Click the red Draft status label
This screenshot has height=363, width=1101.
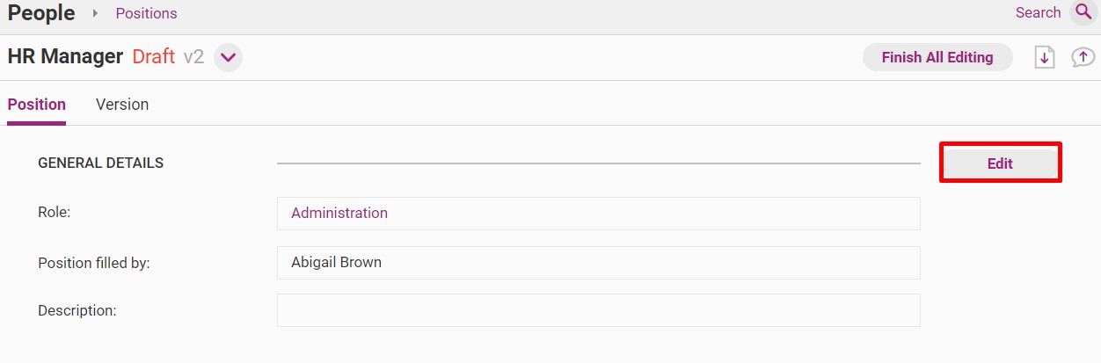(x=154, y=57)
